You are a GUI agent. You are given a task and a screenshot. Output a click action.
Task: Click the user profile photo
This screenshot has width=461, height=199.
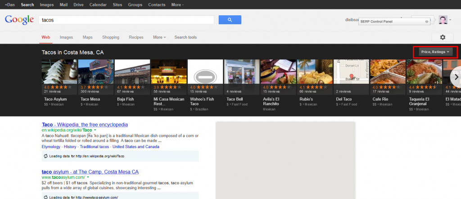pos(443,20)
